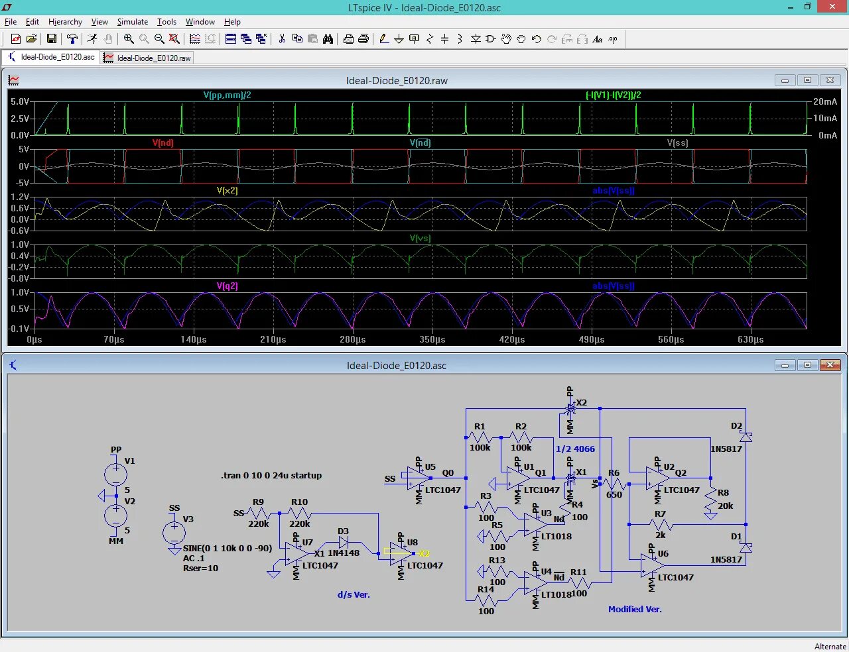Screen dimensions: 849x652
Task: Click the V(pp,mm)/2 trace label
Action: pyautogui.click(x=227, y=95)
